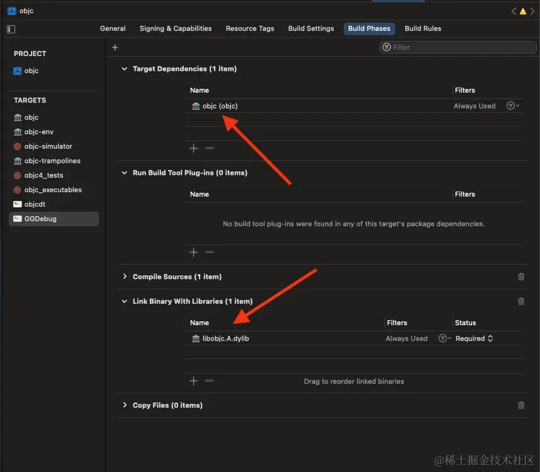Image resolution: width=540 pixels, height=472 pixels.
Task: Collapse Run Build Tool Plug-ins section
Action: (x=125, y=173)
